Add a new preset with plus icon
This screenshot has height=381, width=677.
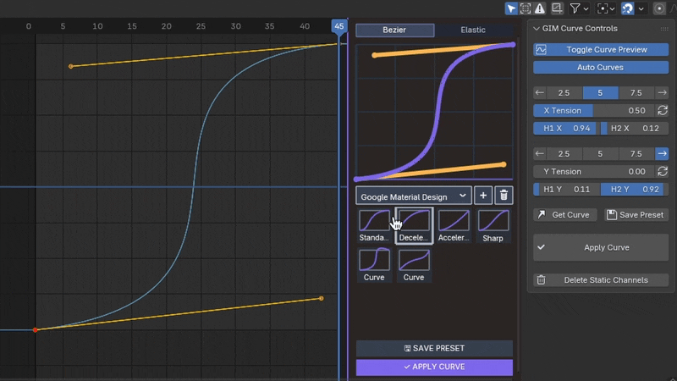pos(483,196)
